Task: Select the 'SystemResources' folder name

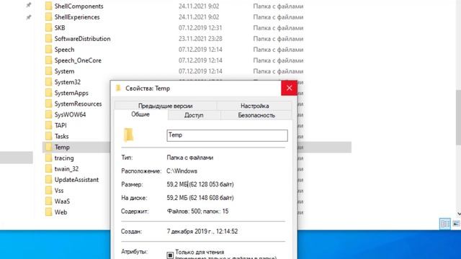Action: (x=78, y=104)
